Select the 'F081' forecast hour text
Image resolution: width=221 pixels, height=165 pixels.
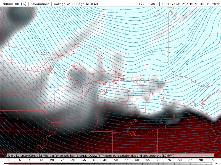tap(166, 4)
